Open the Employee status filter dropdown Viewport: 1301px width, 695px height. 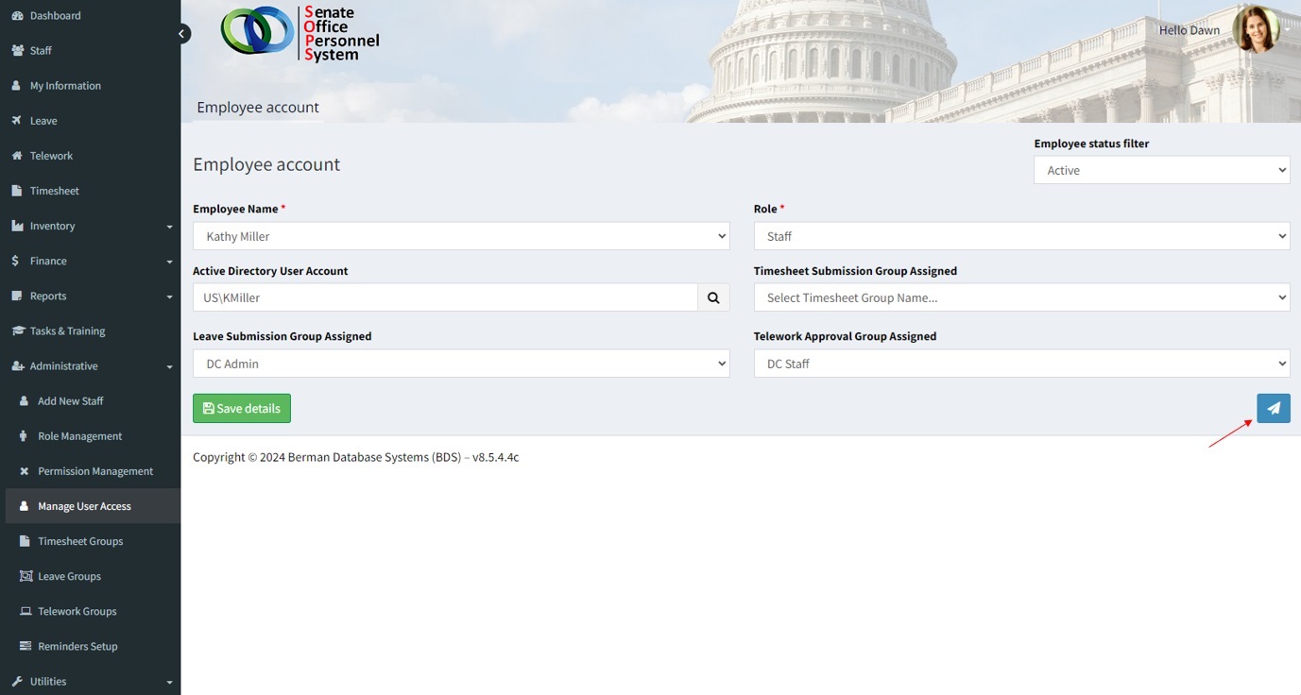click(1161, 170)
